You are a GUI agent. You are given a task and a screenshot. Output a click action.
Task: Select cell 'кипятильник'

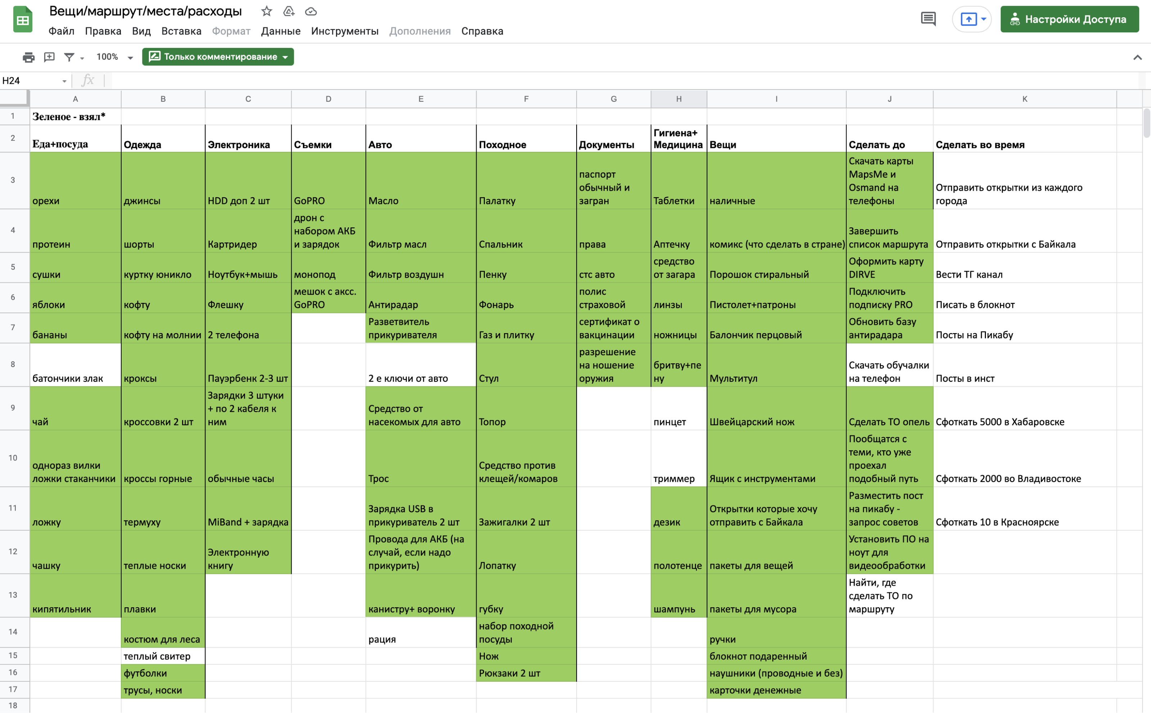click(76, 596)
